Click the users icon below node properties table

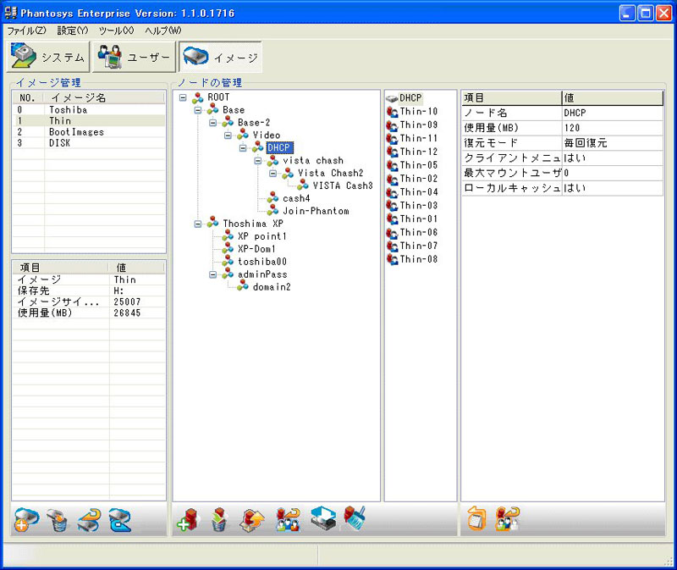(508, 518)
